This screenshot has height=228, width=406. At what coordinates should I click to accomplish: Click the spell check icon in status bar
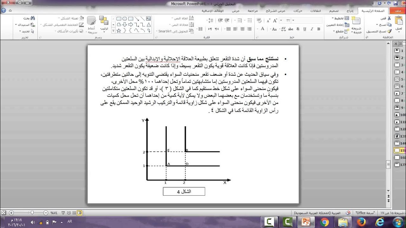tap(348, 213)
